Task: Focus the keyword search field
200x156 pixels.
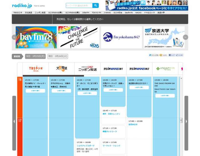Action: (79, 6)
